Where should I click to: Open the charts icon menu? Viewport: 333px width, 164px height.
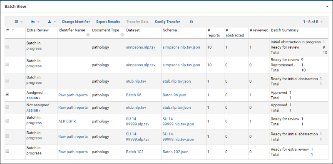[35, 22]
